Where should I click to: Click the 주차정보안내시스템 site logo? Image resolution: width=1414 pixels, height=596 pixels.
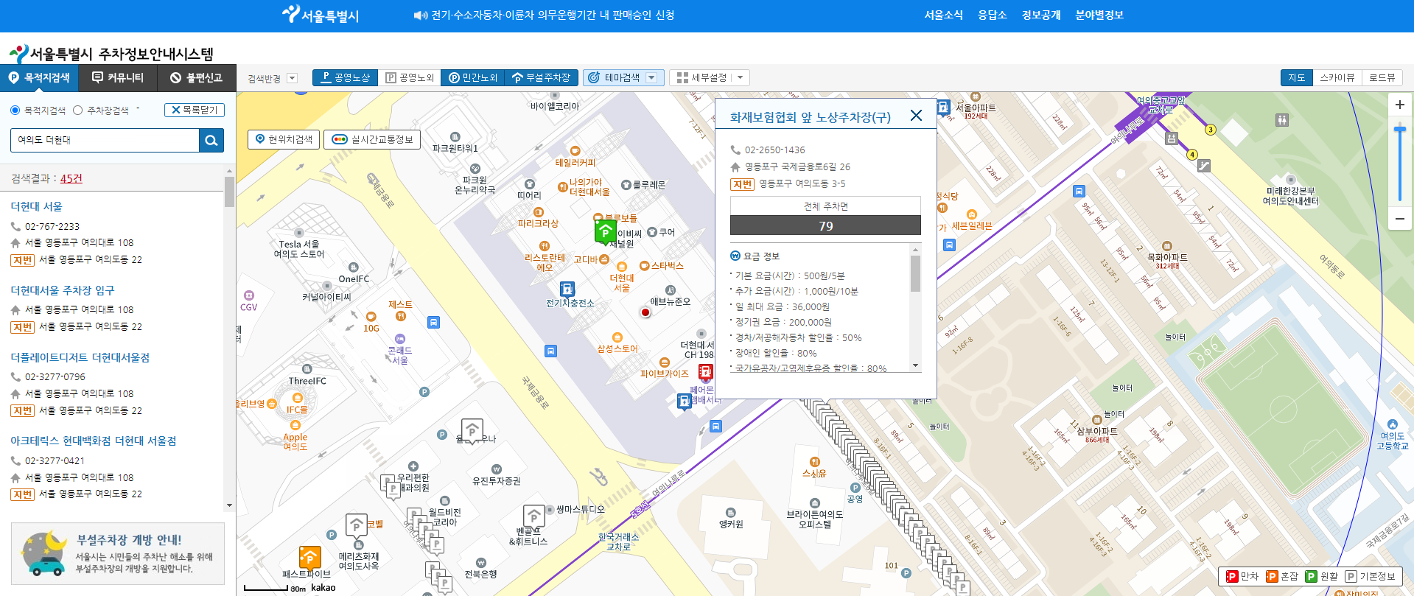pos(111,53)
